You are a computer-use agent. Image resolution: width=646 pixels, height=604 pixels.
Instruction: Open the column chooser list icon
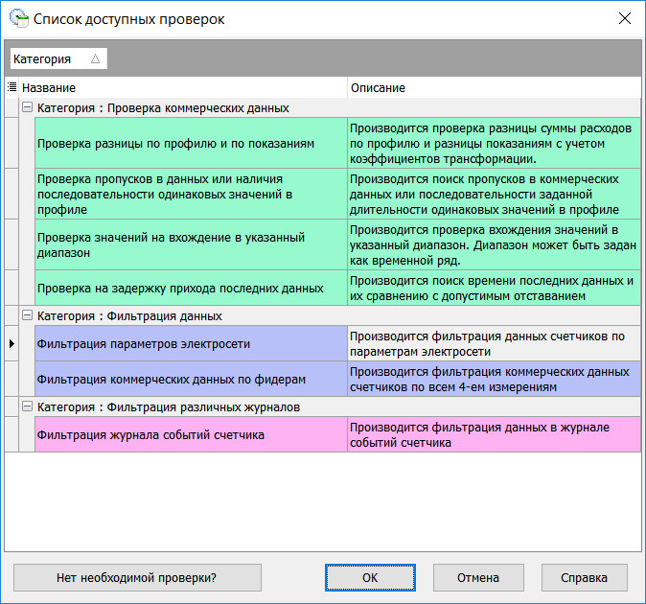pos(12,87)
